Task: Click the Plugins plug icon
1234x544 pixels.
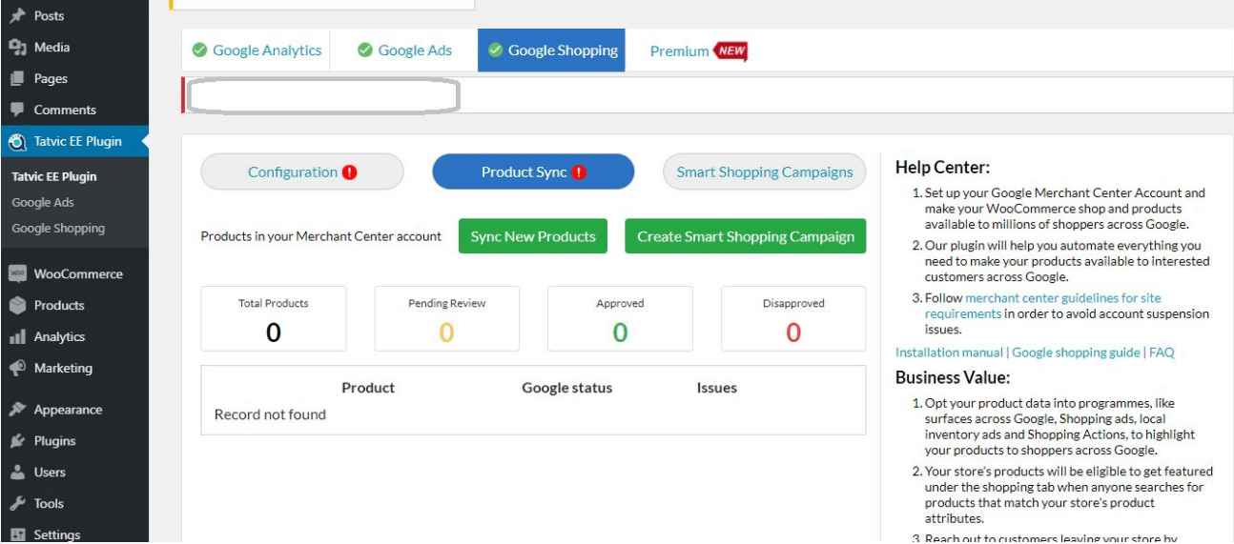Action: pyautogui.click(x=17, y=441)
